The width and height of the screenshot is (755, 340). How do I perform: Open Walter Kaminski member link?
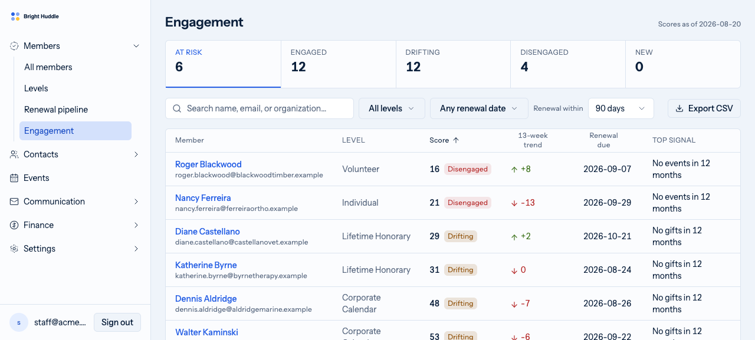pyautogui.click(x=206, y=332)
